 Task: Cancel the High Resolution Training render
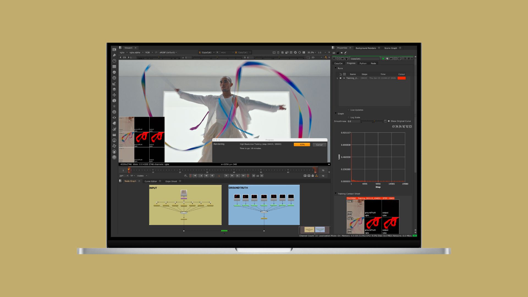(319, 145)
